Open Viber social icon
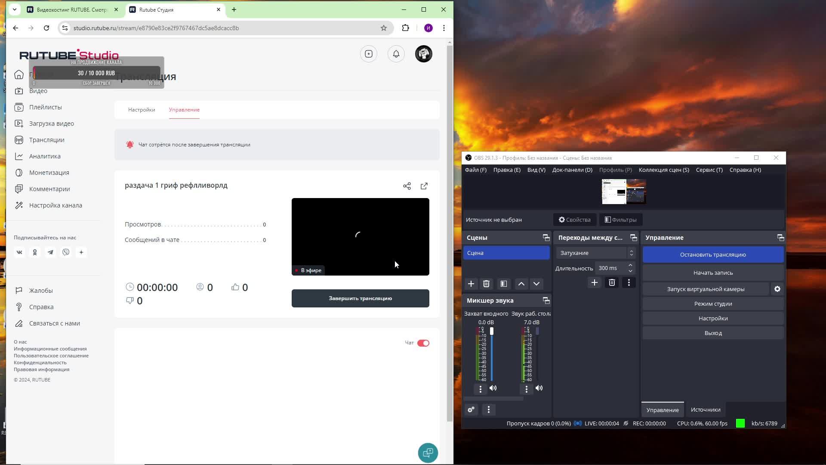 66,252
